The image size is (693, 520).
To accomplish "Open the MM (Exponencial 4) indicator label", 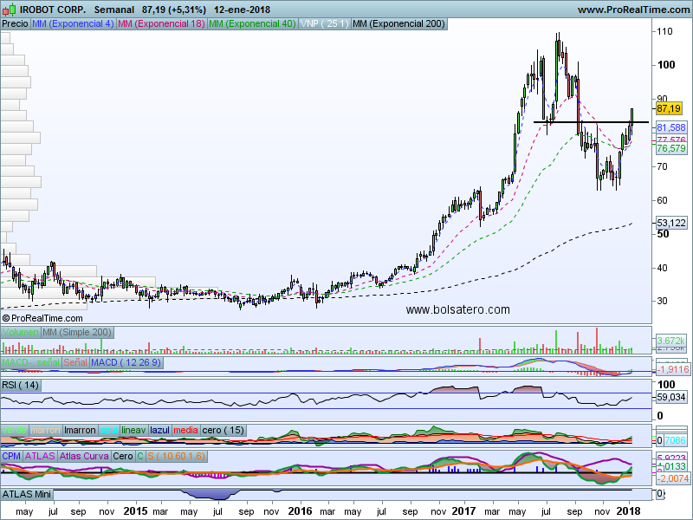I will pyautogui.click(x=73, y=24).
